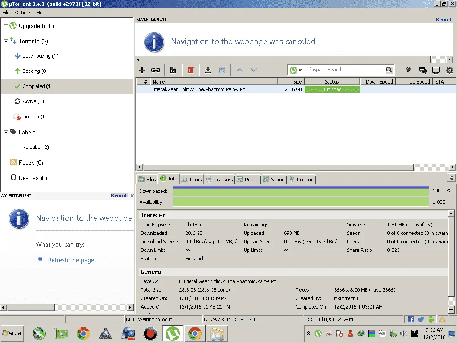
Task: Switch to the Pieces tab
Action: [248, 180]
